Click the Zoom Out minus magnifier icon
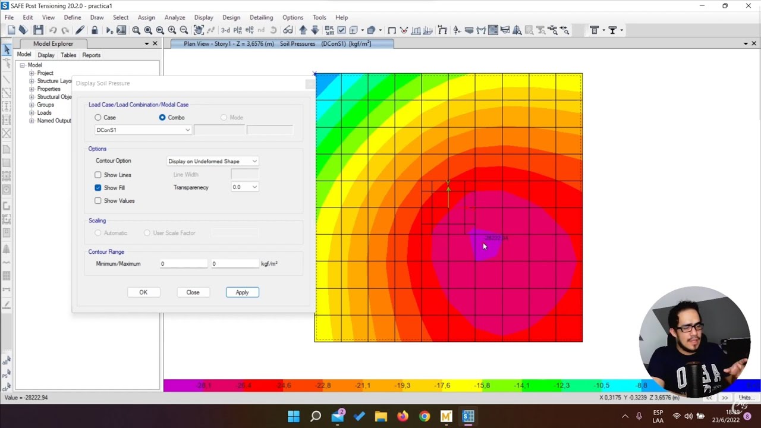This screenshot has width=761, height=428. click(184, 30)
